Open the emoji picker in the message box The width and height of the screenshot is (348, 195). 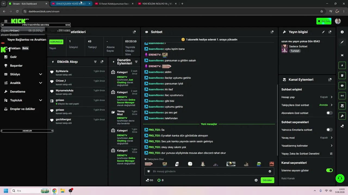pyautogui.click(x=270, y=171)
